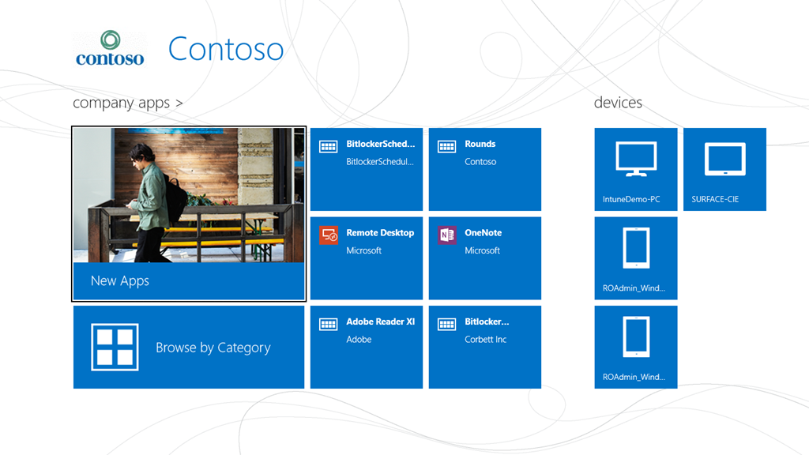Click the Rounds app keyboard icon

(x=446, y=146)
